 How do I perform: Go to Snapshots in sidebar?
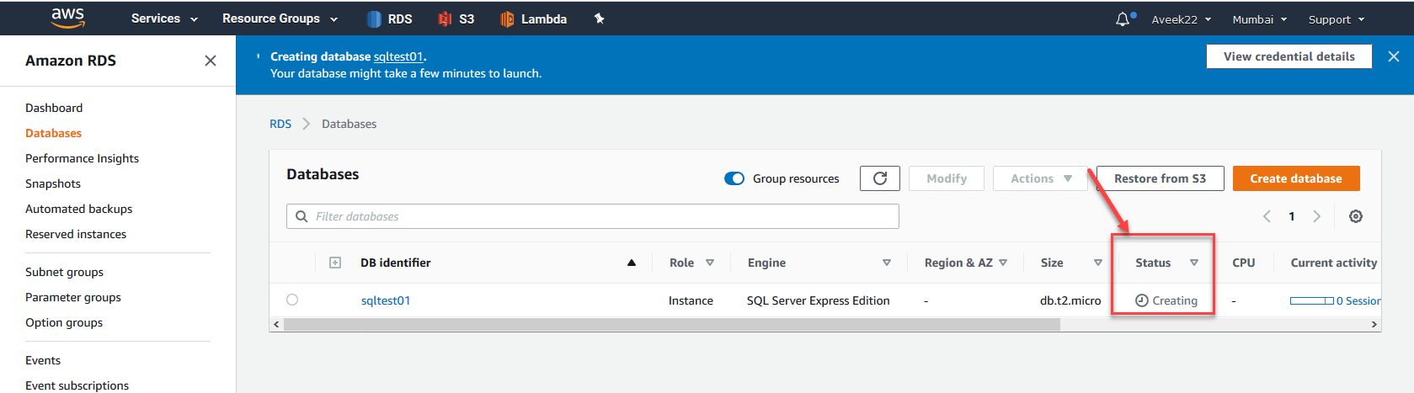pyautogui.click(x=53, y=183)
